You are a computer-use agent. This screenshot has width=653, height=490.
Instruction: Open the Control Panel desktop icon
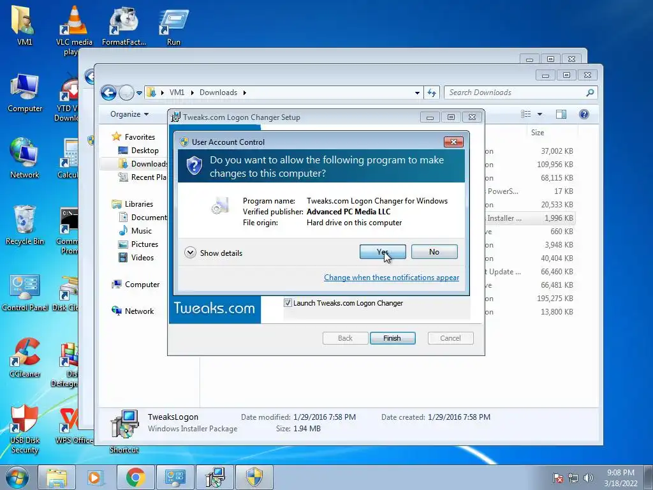(x=25, y=293)
